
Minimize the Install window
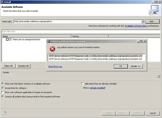coord(153,2)
